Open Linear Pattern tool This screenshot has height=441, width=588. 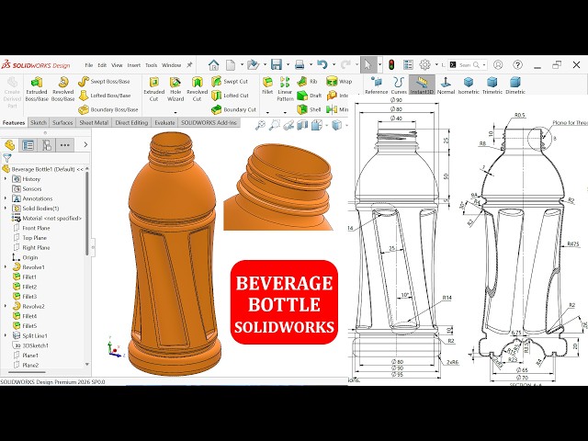[285, 89]
